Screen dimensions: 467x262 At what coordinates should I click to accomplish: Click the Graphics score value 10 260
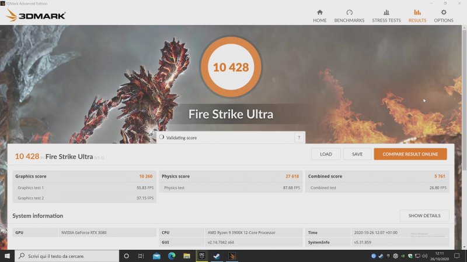click(145, 176)
